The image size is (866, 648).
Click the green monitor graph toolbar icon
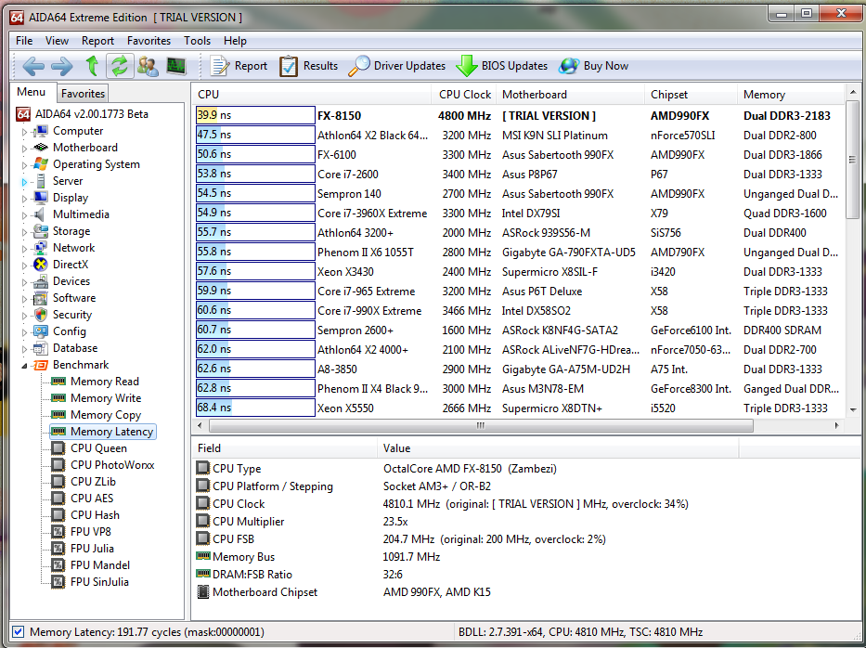coord(176,66)
